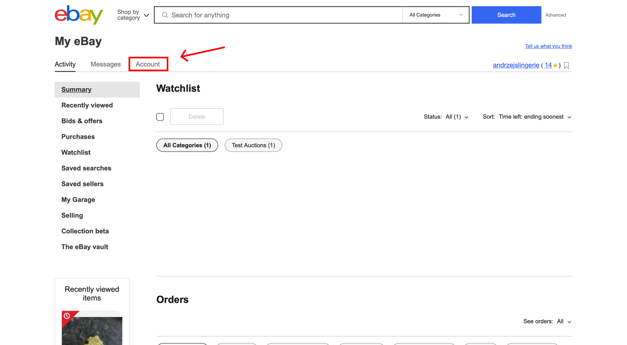Image resolution: width=627 pixels, height=345 pixels.
Task: Switch to the Account tab
Action: click(148, 64)
